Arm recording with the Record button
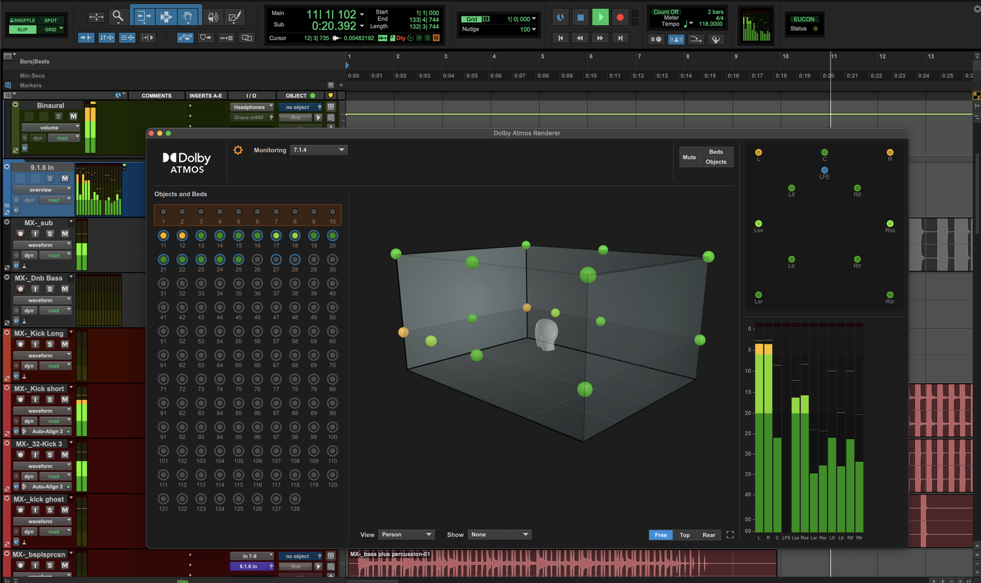This screenshot has width=981, height=583. pyautogui.click(x=620, y=17)
